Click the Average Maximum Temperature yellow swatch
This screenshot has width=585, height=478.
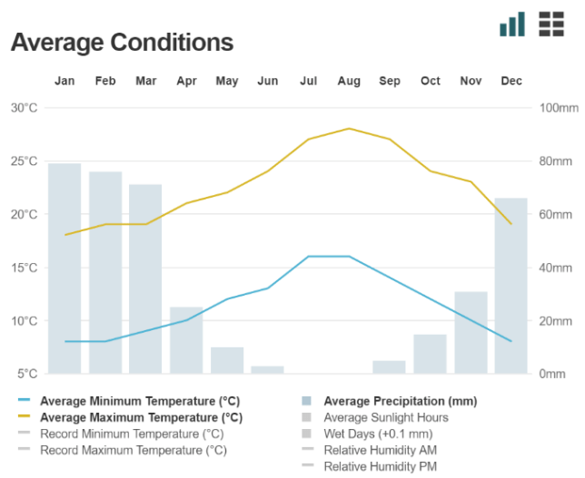pos(24,417)
